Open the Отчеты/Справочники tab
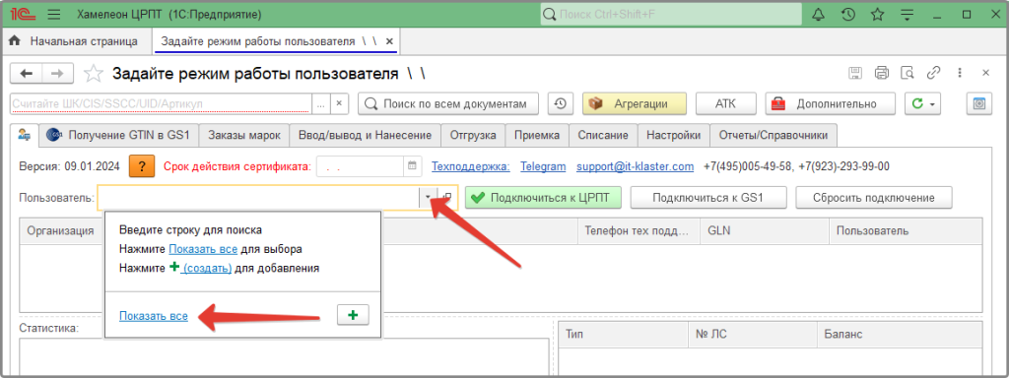 point(774,136)
